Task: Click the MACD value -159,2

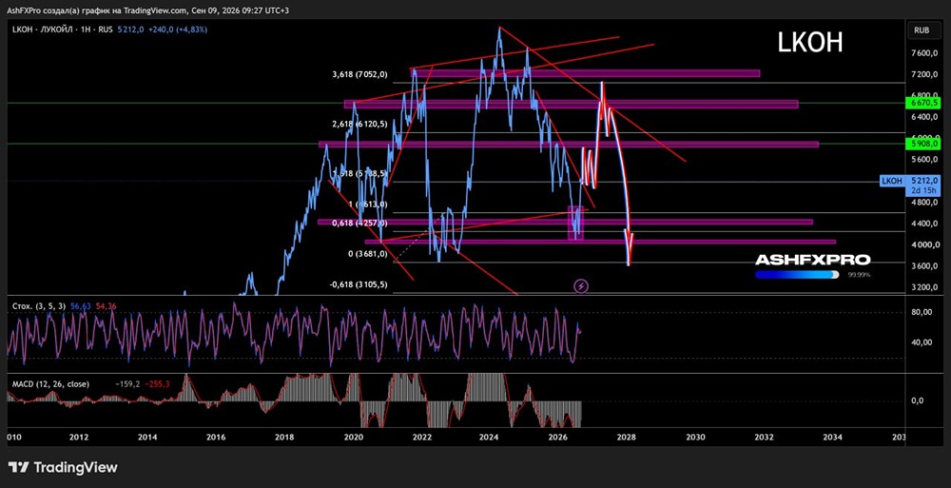Action: click(x=128, y=384)
